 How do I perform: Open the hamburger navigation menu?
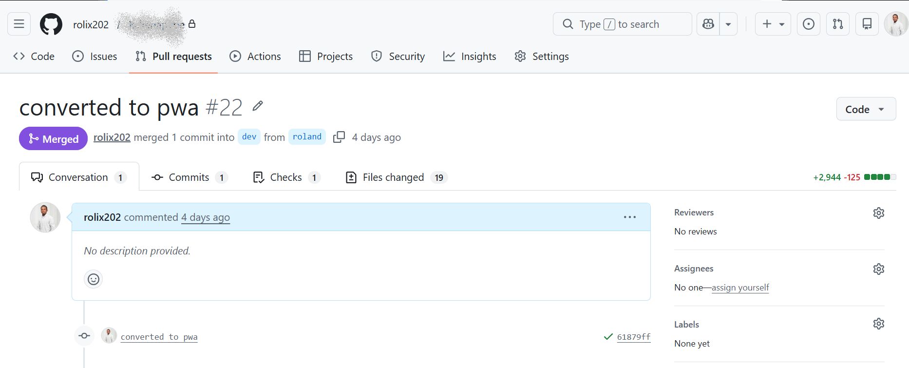(19, 24)
